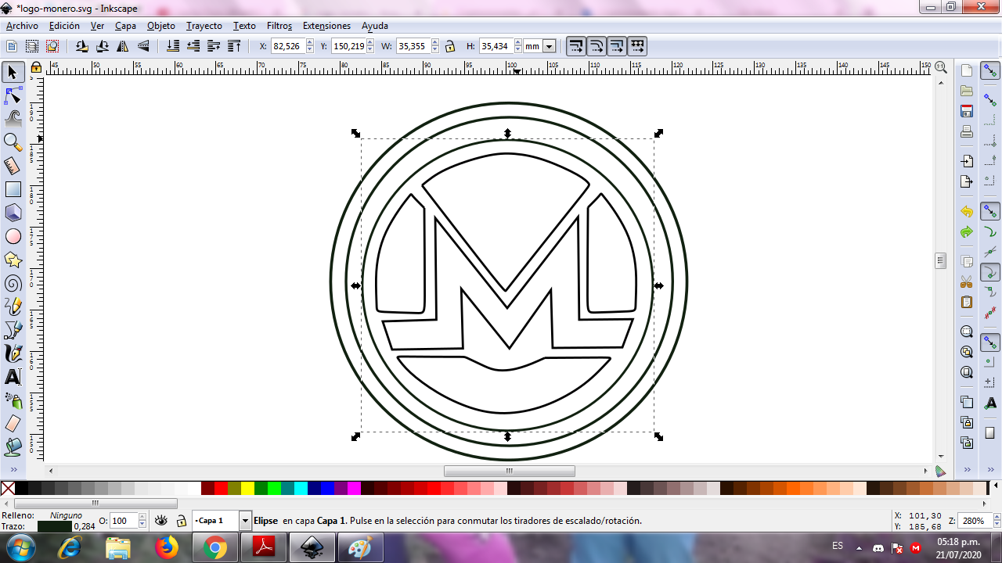Expand snap bar overflow chevron
Screen dimensions: 1002x563
point(990,470)
